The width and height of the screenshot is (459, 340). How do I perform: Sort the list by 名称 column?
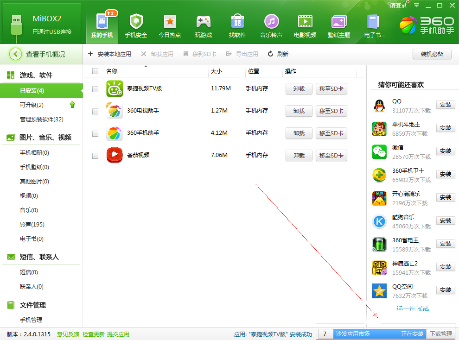coord(112,71)
